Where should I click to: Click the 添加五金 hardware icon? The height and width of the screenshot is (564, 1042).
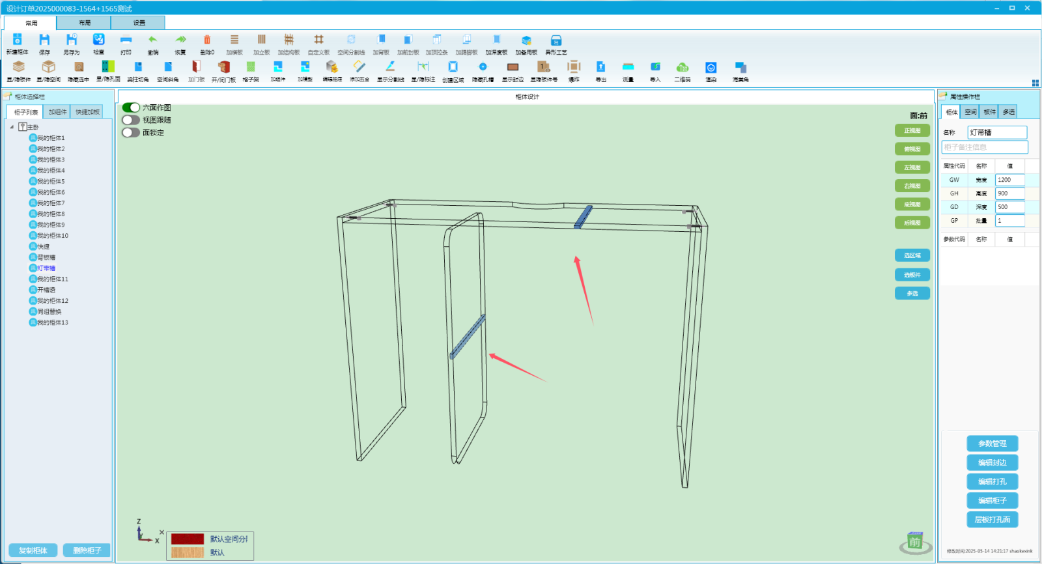[x=359, y=67]
